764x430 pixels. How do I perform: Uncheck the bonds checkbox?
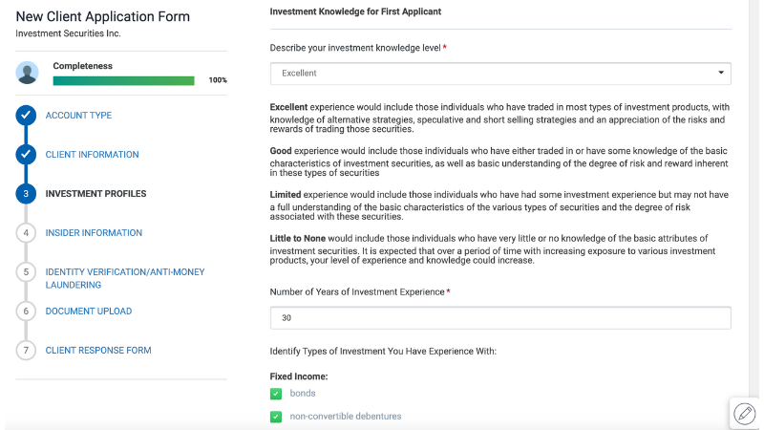pyautogui.click(x=276, y=394)
